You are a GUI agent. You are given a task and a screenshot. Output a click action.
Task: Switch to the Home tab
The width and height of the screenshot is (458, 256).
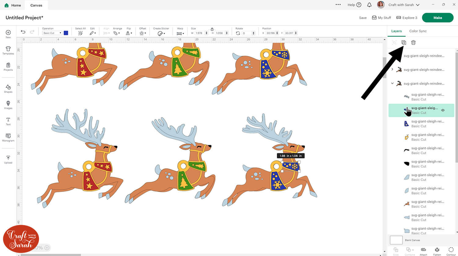(13, 5)
